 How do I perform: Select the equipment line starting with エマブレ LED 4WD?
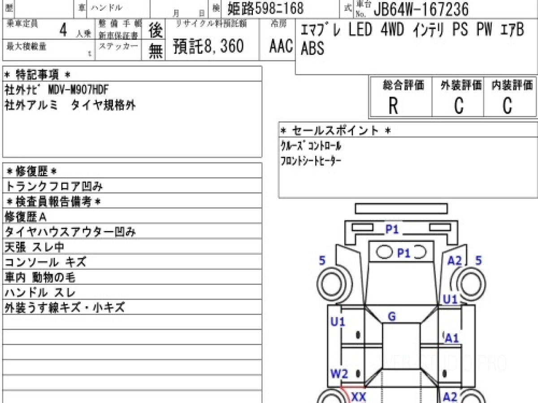coord(412,31)
